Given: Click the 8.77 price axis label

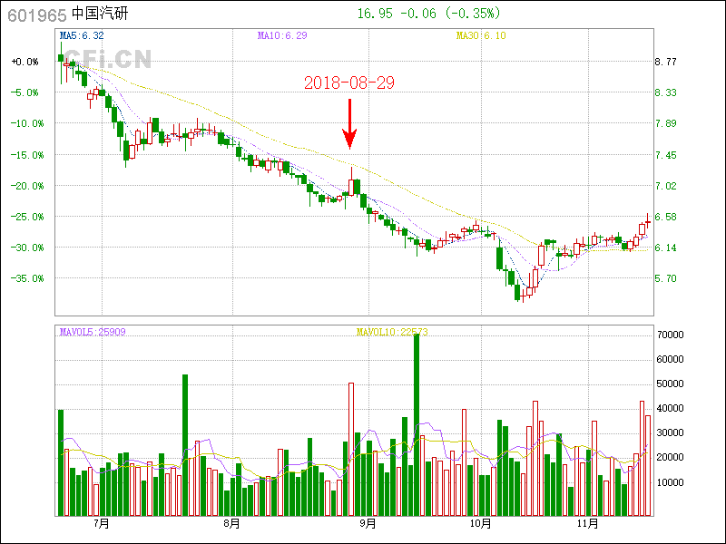Looking at the screenshot, I should pyautogui.click(x=666, y=62).
